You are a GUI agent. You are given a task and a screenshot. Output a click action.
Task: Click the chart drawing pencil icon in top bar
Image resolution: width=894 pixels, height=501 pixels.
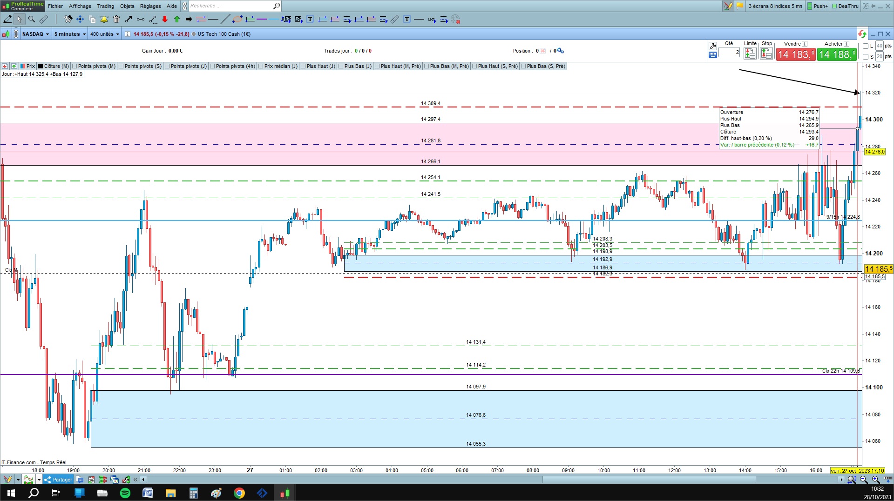(728, 6)
